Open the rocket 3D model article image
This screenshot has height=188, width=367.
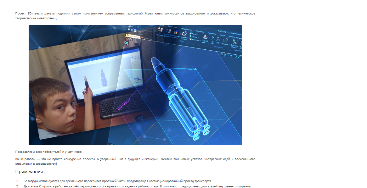click(135, 85)
